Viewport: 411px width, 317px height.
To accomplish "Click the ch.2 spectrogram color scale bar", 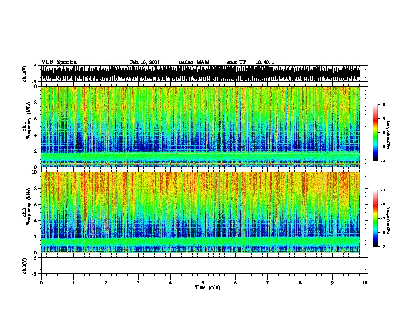I will [x=376, y=218].
